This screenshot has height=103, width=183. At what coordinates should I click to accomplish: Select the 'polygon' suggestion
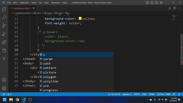coord(76,77)
